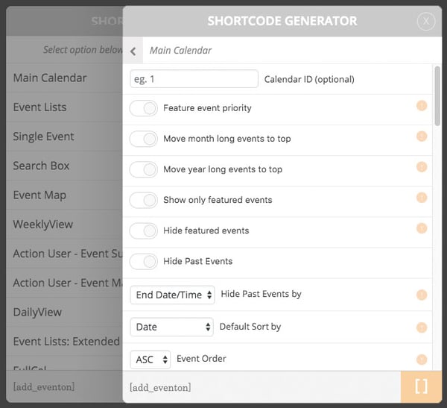Image resolution: width=447 pixels, height=408 pixels.
Task: Toggle Move year long events to top
Action: [144, 169]
